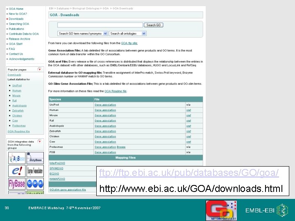This screenshot has height=221, width=295.
Task: Open HAMAP2GO mapping file
Action: tap(57, 179)
